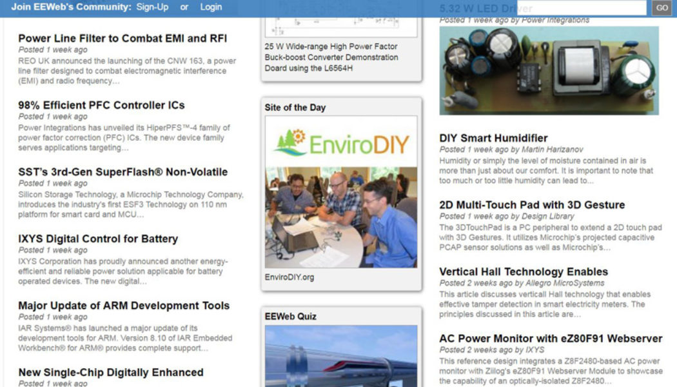677x387 pixels.
Task: Open the AC Power Monitor with eZ80F91 Webserver article
Action: [549, 338]
